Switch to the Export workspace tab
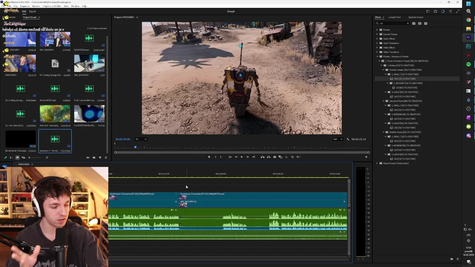Viewport: 475px width, 267px height. point(33,11)
